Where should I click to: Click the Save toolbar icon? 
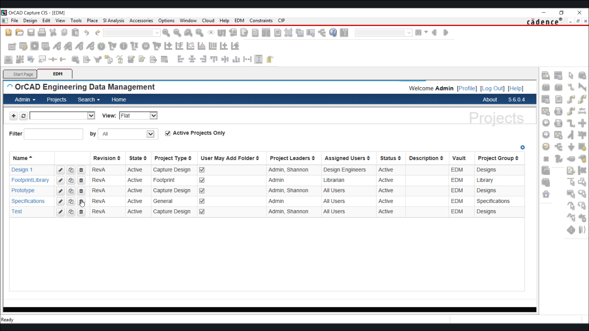point(31,32)
